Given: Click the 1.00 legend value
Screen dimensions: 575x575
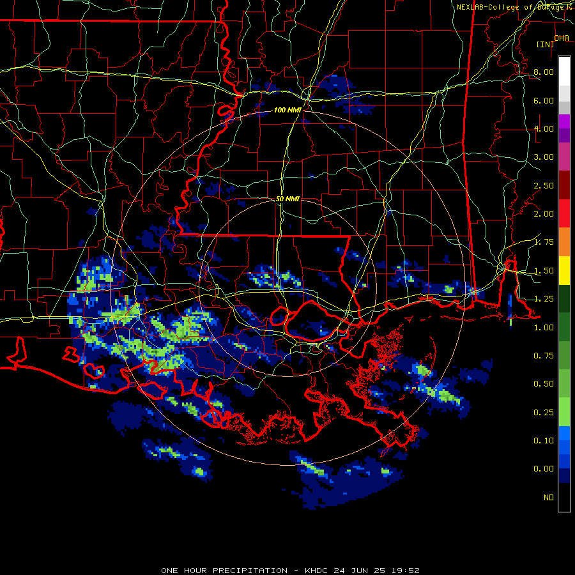Looking at the screenshot, I should tap(544, 328).
